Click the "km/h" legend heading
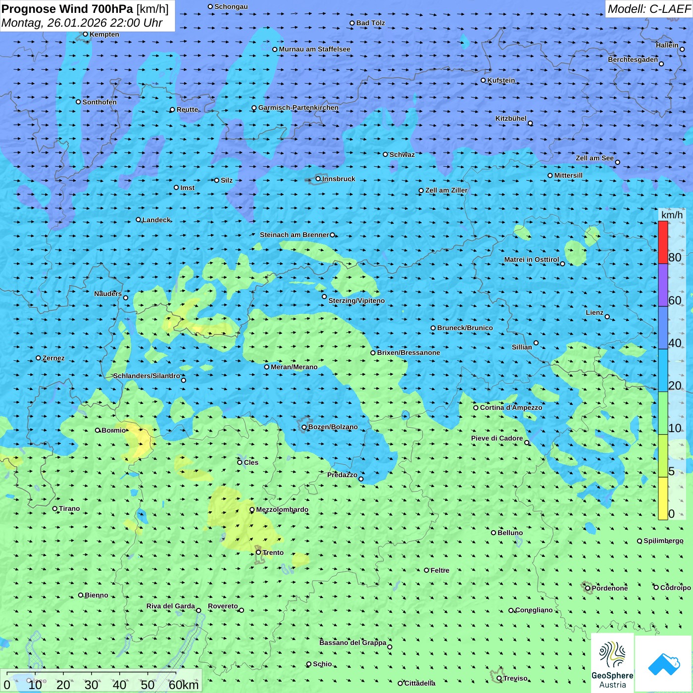 672,215
